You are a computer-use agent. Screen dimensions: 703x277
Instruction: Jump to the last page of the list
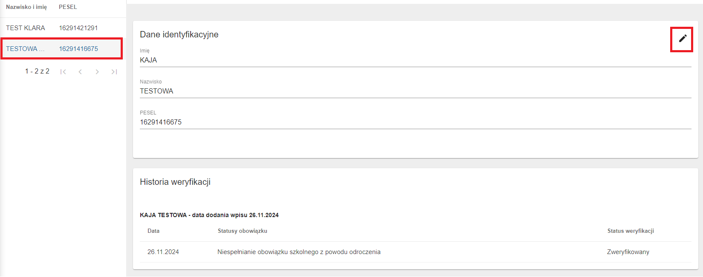(114, 72)
